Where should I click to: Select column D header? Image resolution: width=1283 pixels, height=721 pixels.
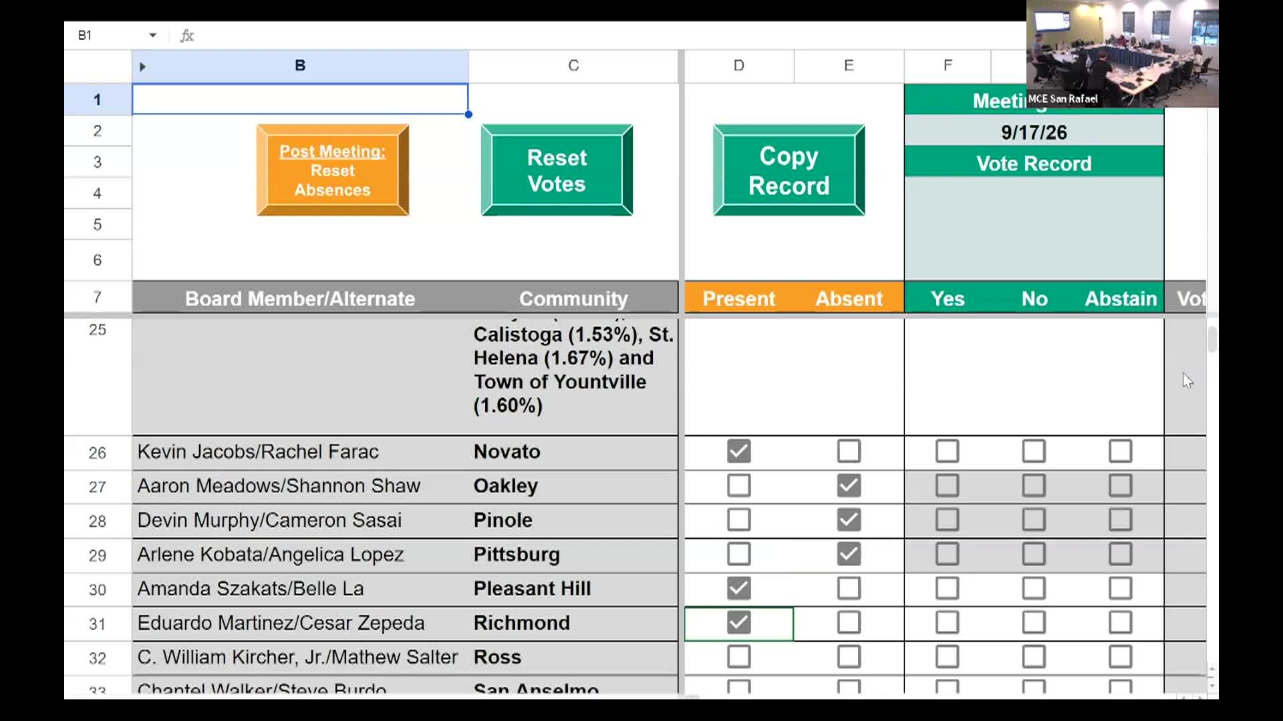[x=739, y=65]
